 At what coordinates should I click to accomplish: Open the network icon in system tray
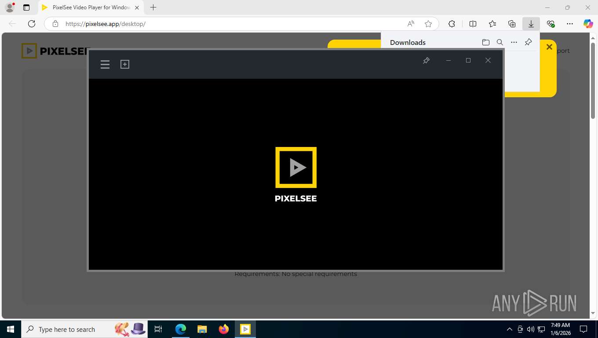(541, 329)
